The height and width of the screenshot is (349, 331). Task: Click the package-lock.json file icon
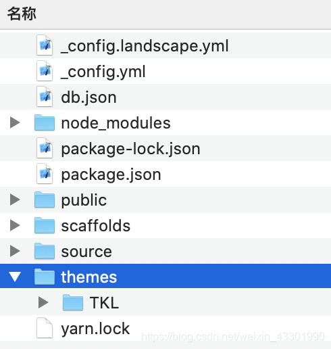click(45, 148)
